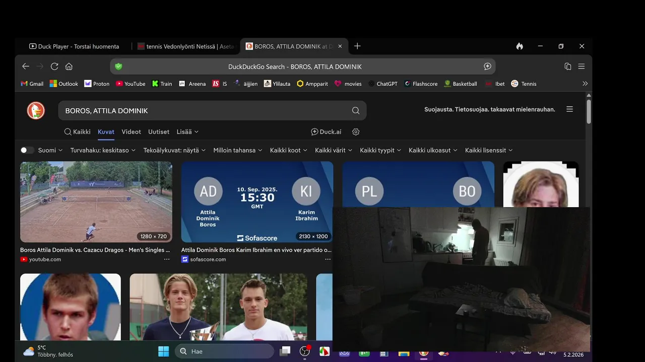Close the BOROS, ATTILA DOMINIK tab
Image resolution: width=645 pixels, height=362 pixels.
pyautogui.click(x=340, y=46)
